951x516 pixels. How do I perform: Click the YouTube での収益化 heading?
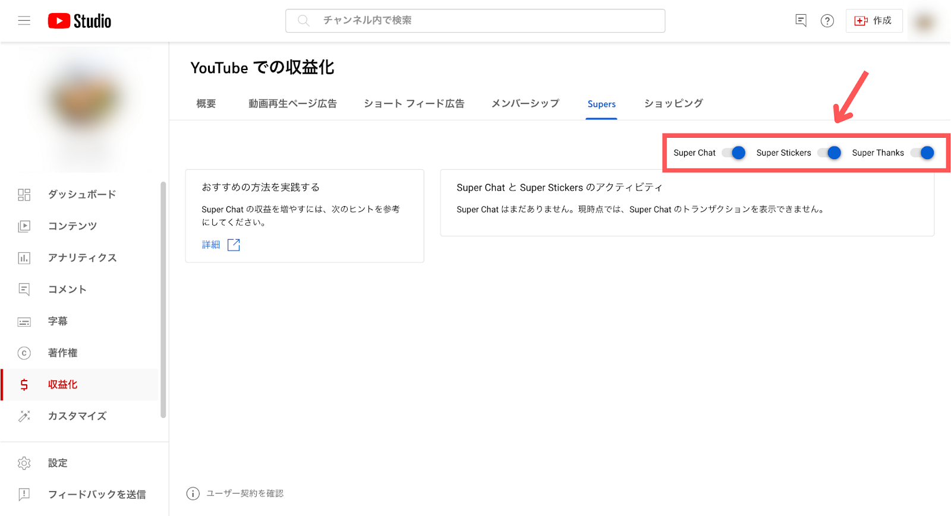[x=262, y=68]
